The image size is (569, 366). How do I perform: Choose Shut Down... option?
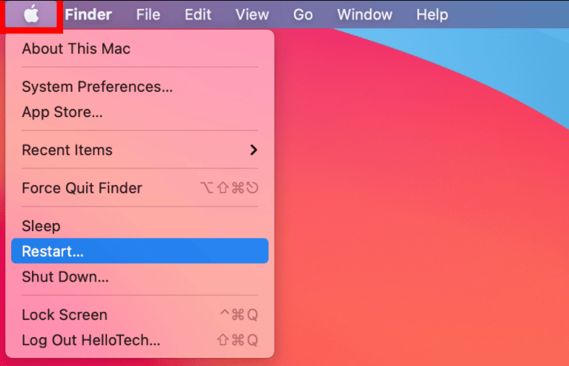(139, 276)
